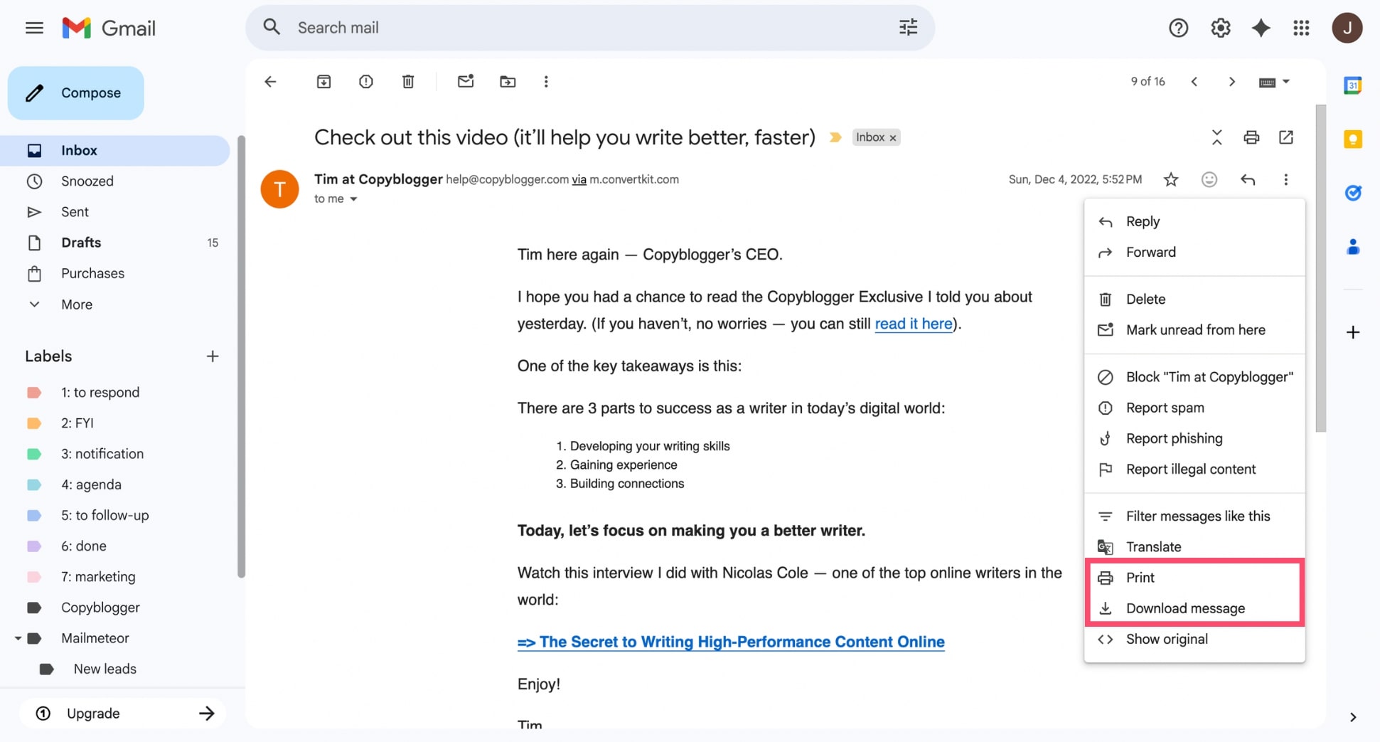The image size is (1380, 742).
Task: Click the red swatch beside '1: to respond'
Action: point(34,392)
